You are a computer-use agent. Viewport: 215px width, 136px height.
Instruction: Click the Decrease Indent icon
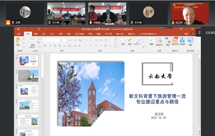click(97, 40)
